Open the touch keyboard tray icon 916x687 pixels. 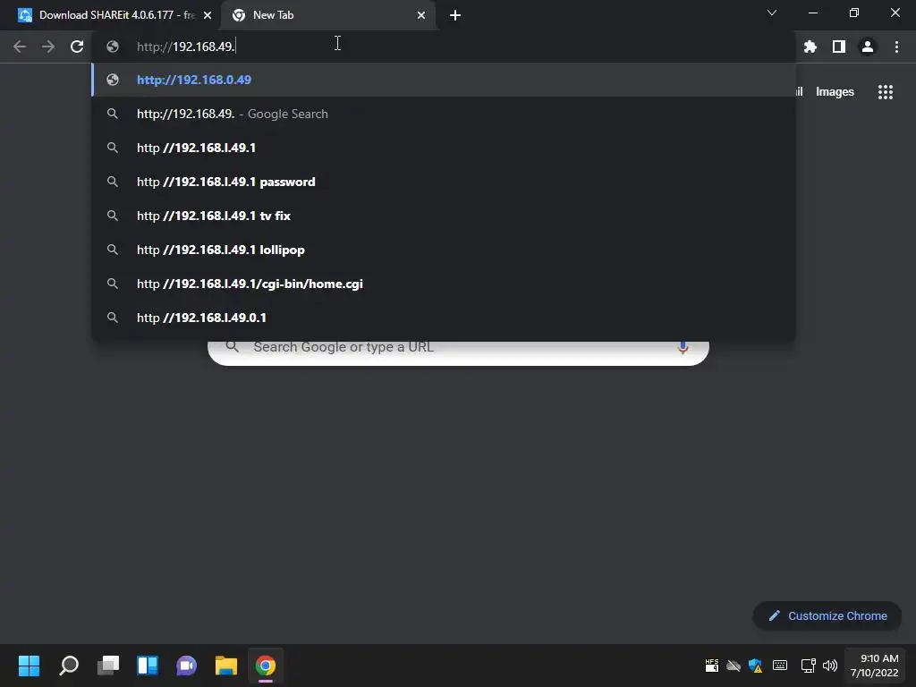pyautogui.click(x=780, y=666)
